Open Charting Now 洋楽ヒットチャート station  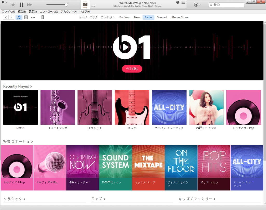point(83,168)
